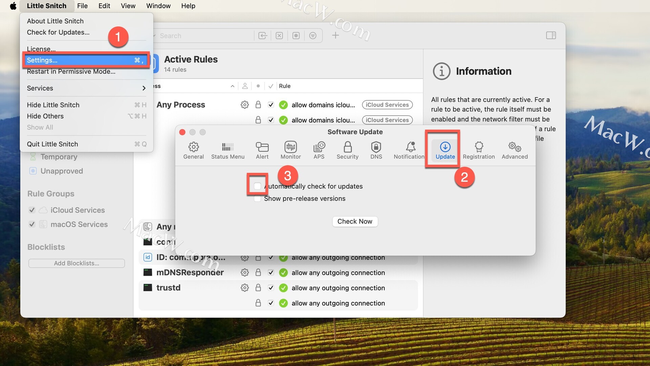Uncheck the mDNSResponder rule checkbox
Image resolution: width=650 pixels, height=366 pixels.
point(271,272)
